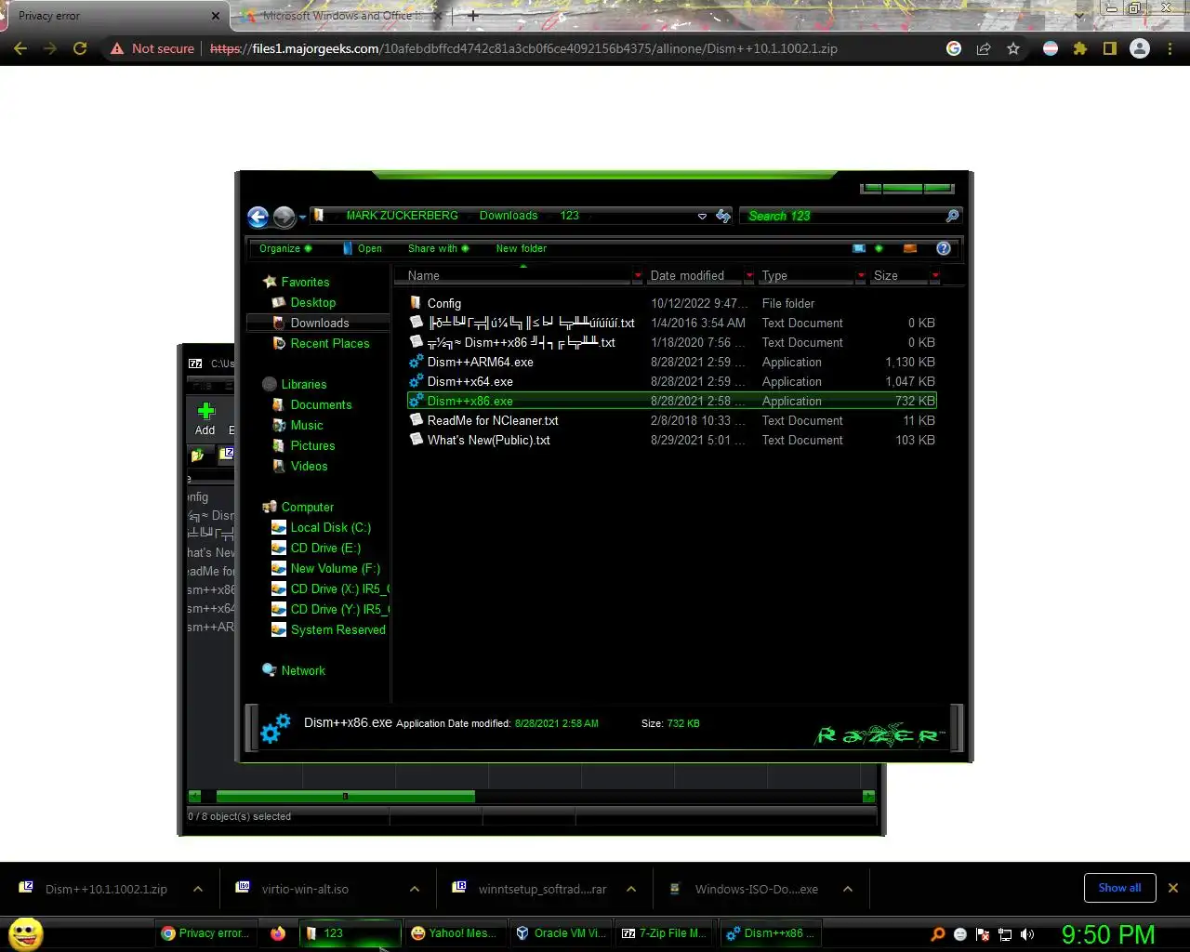Click the magnifier icon in Explorer search box
The width and height of the screenshot is (1190, 952).
pos(952,216)
